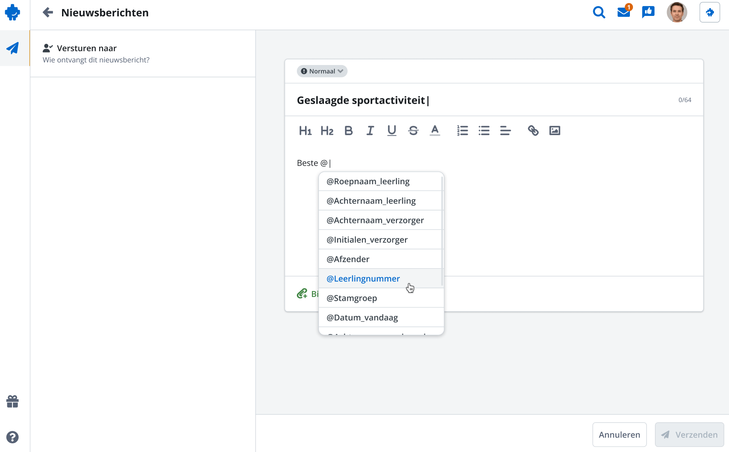Viewport: 729px width, 452px height.
Task: Create a bulleted list
Action: click(x=484, y=130)
